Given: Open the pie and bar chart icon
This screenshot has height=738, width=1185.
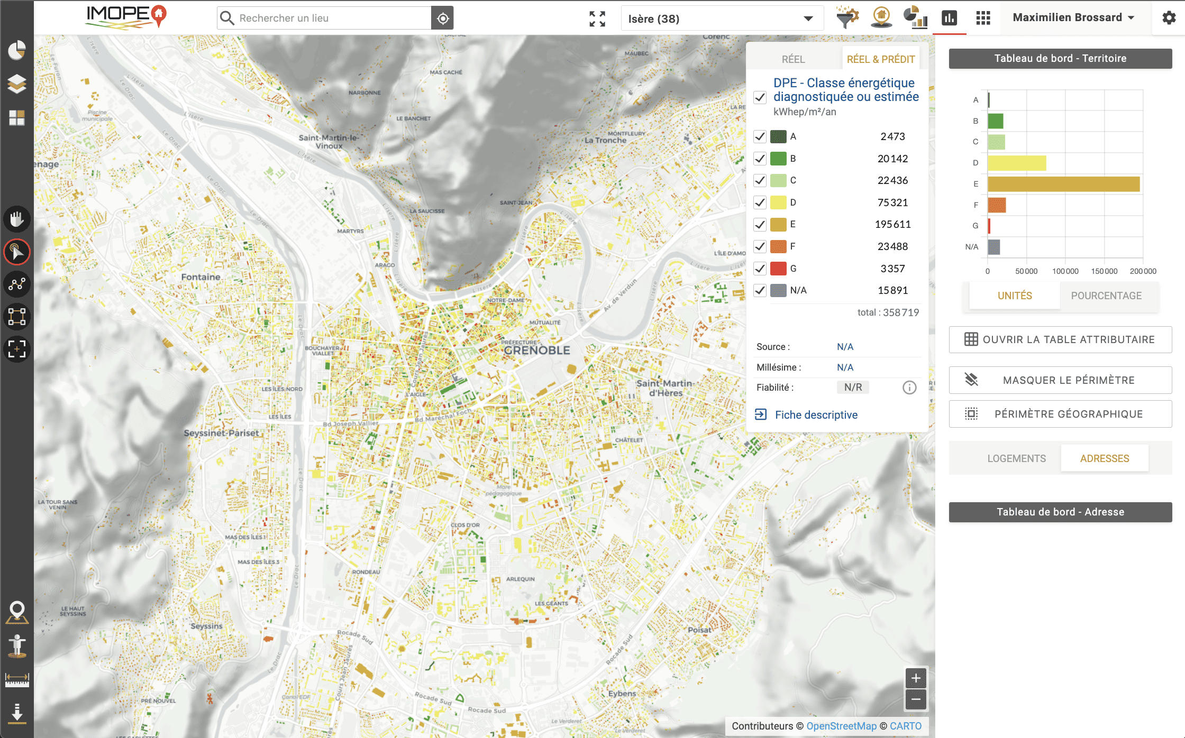Looking at the screenshot, I should click(x=915, y=17).
